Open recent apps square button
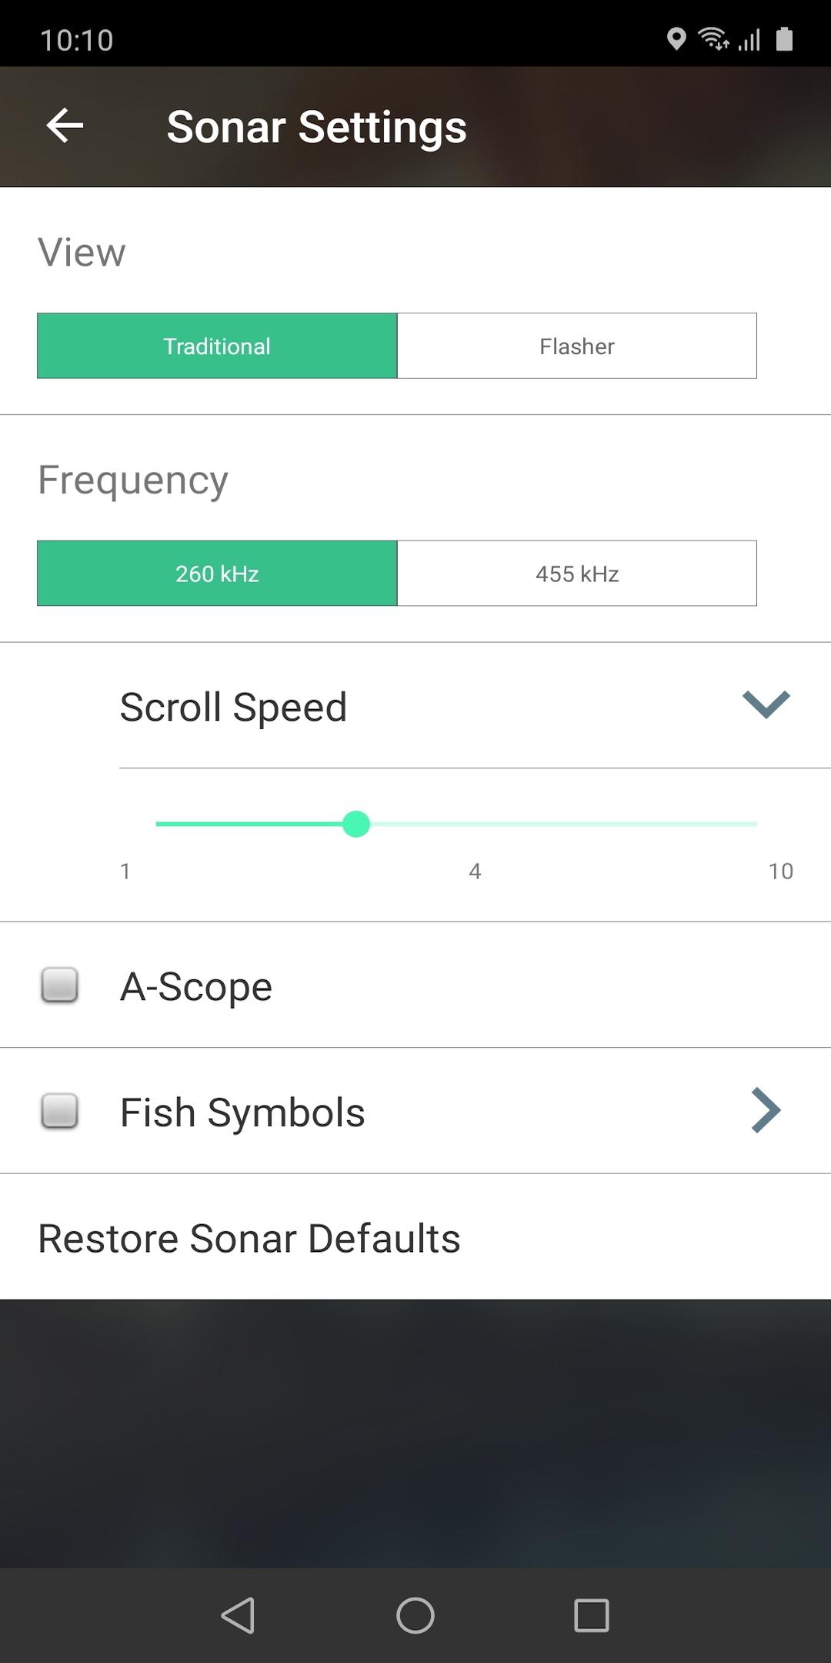Image resolution: width=831 pixels, height=1663 pixels. pos(591,1615)
